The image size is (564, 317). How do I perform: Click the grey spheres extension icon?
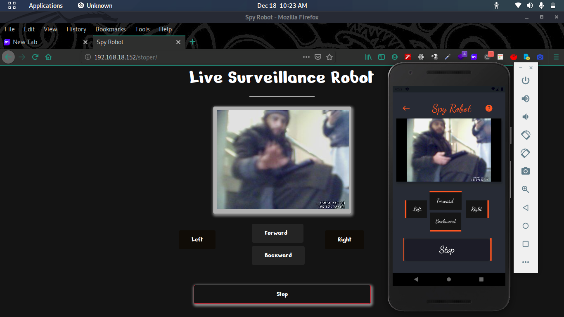click(434, 57)
